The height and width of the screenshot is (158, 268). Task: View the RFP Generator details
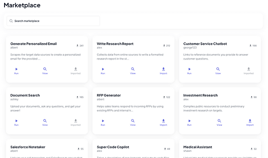click(133, 123)
